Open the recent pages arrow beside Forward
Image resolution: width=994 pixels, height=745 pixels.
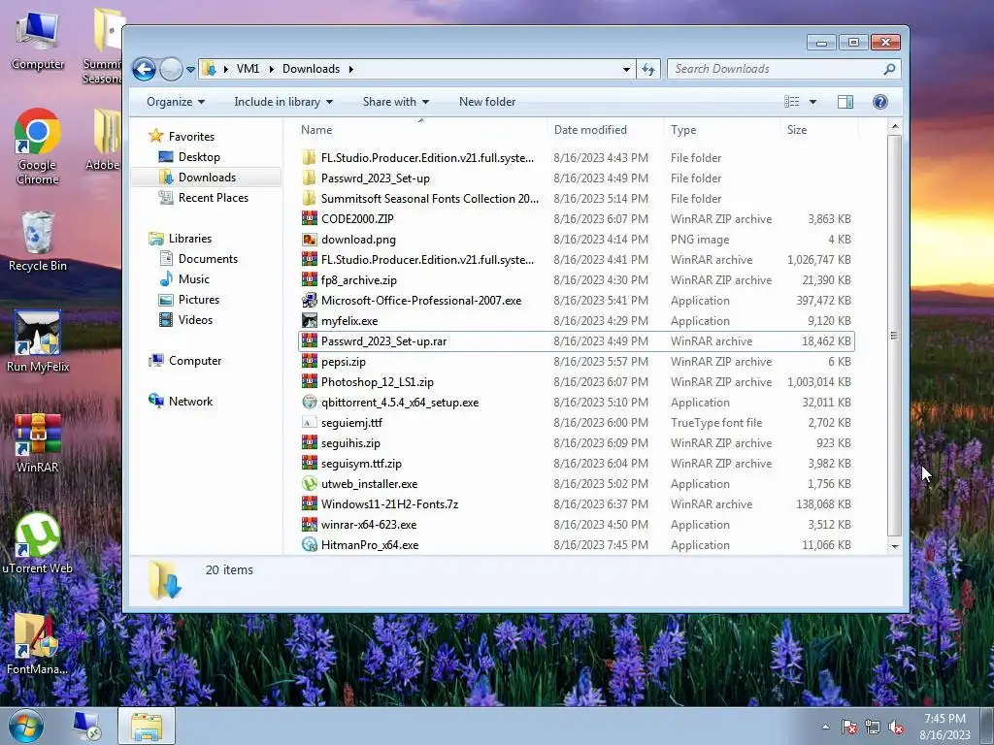click(x=190, y=70)
